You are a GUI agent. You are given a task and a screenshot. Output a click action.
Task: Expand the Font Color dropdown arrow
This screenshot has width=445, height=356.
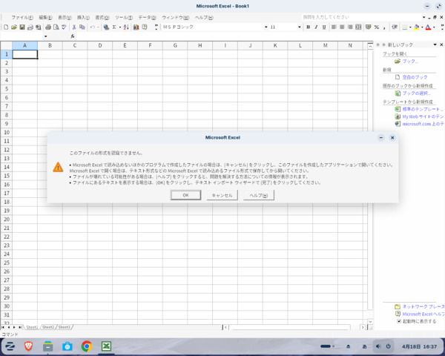point(434,27)
